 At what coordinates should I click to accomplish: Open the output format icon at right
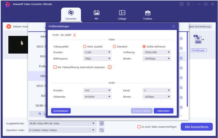point(198,40)
